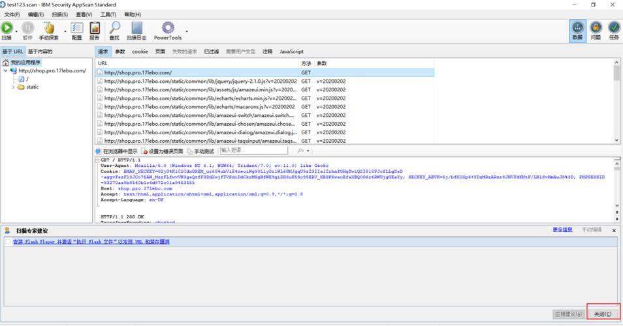
Task: Switch to the 注释 tab
Action: tap(267, 52)
